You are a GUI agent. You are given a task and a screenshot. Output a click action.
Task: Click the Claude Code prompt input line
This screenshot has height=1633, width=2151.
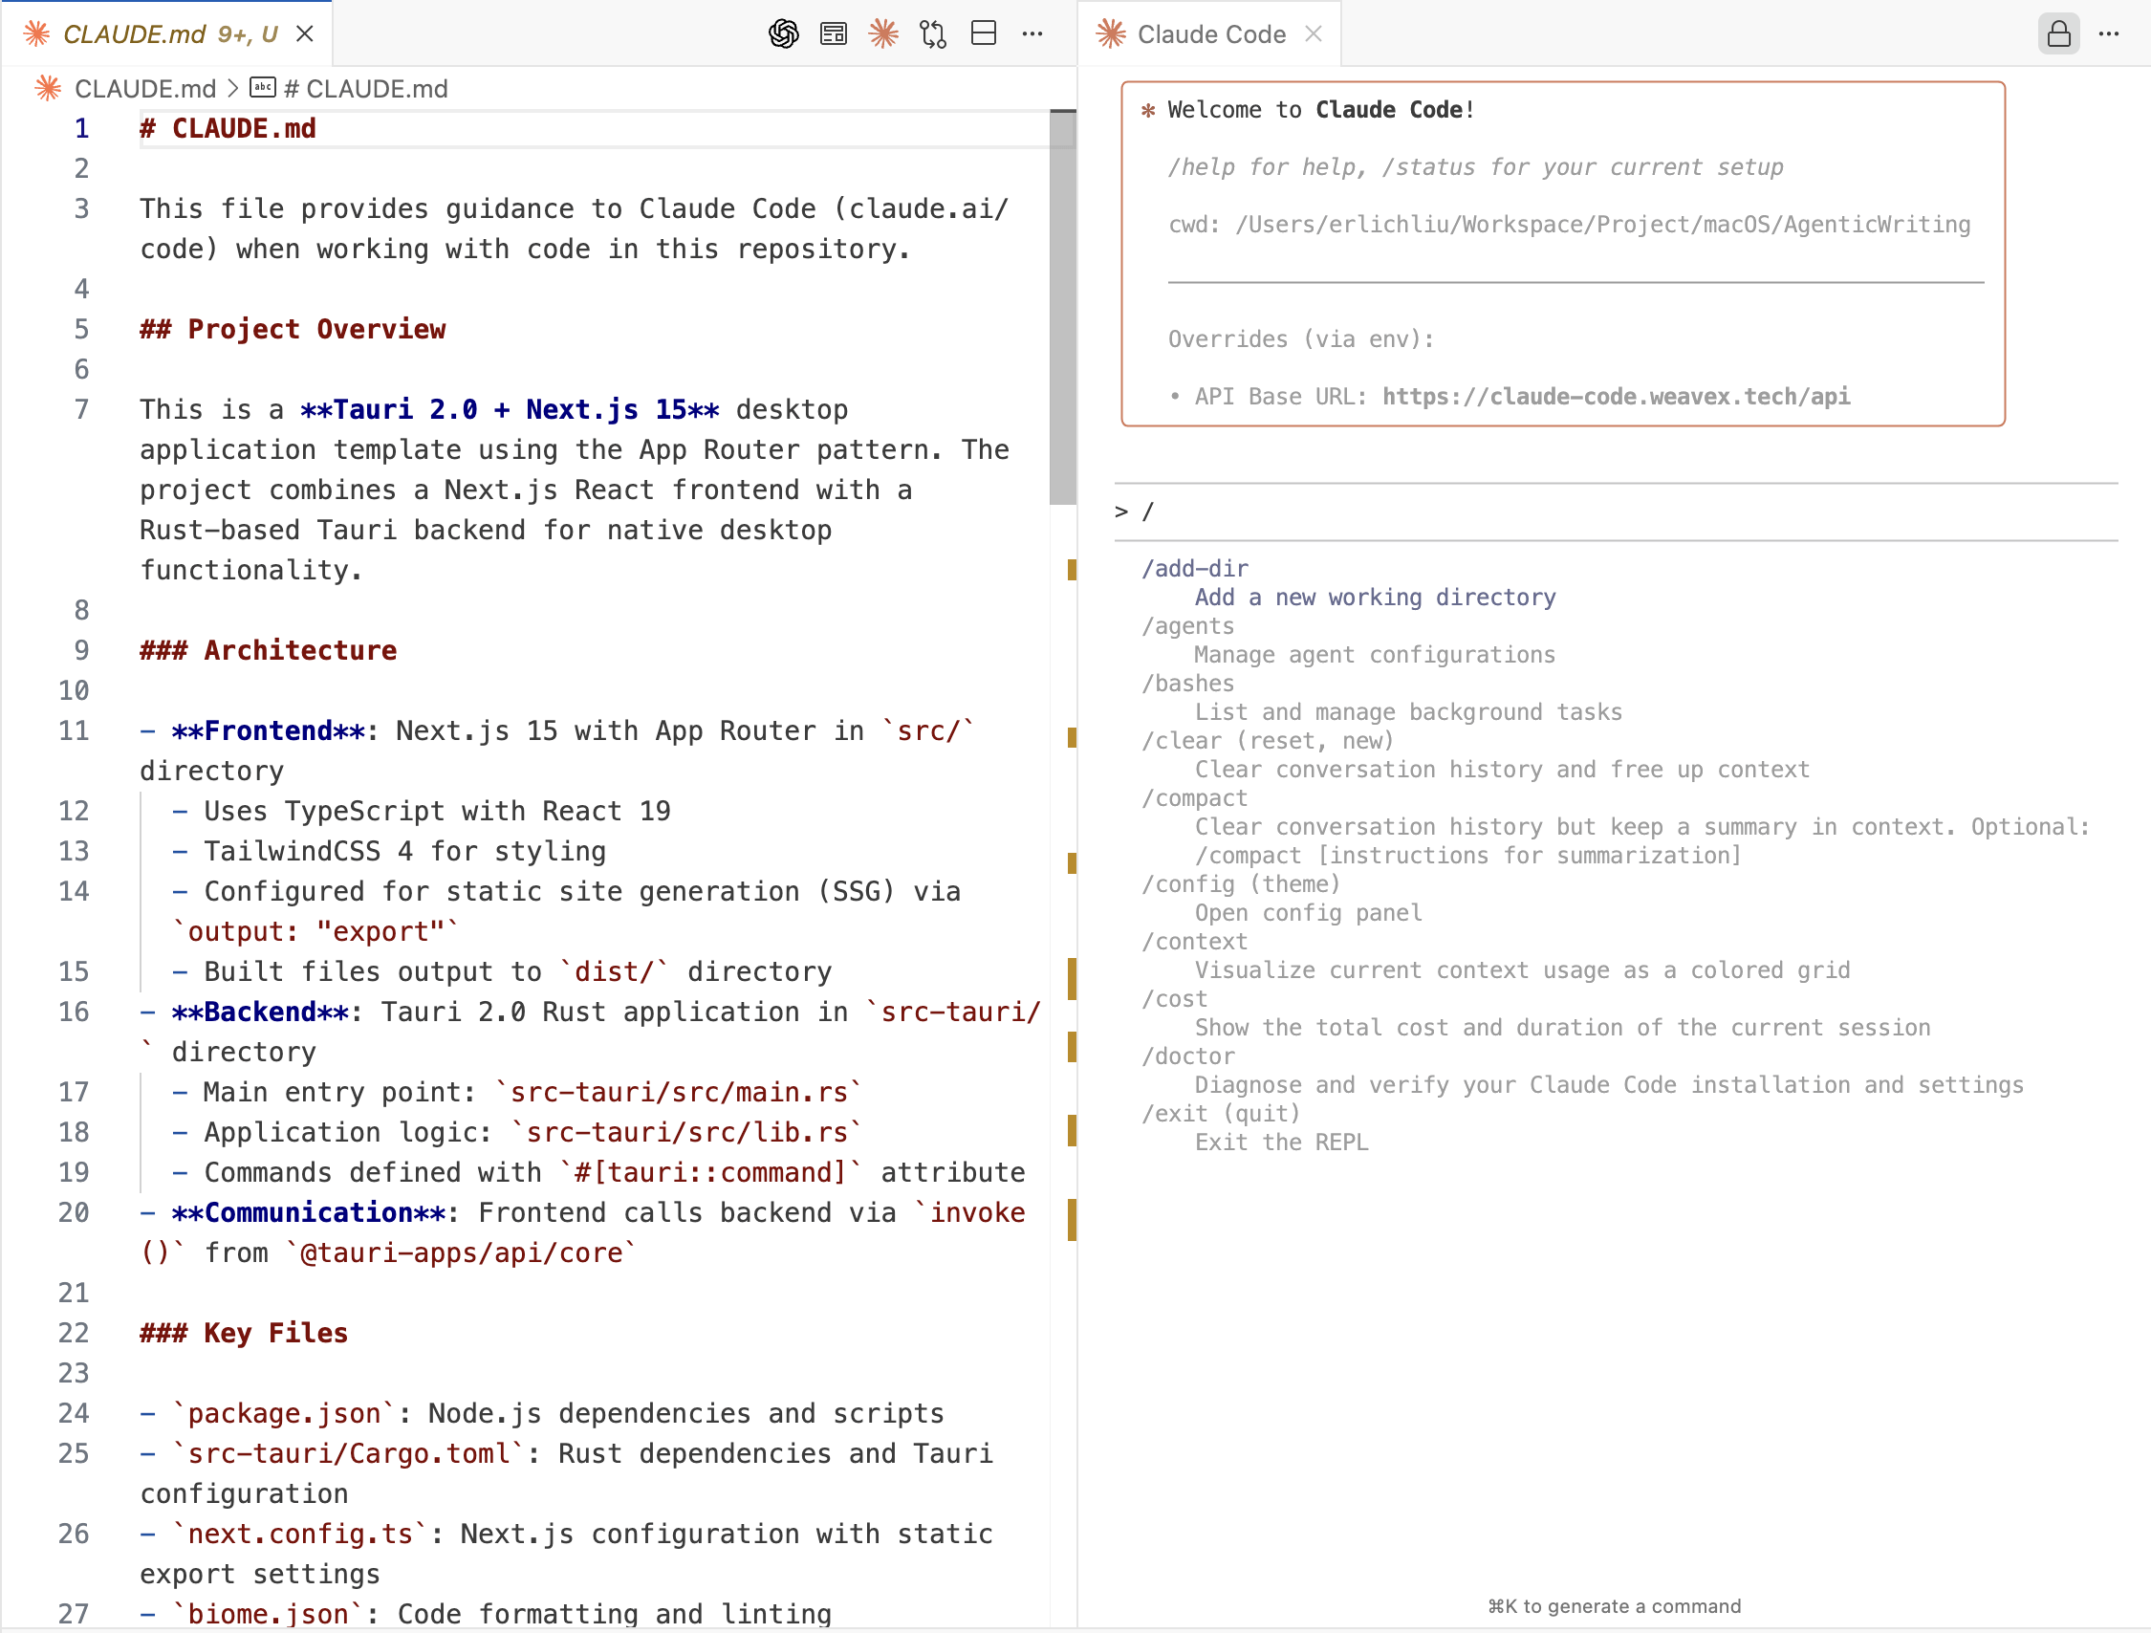point(1615,512)
